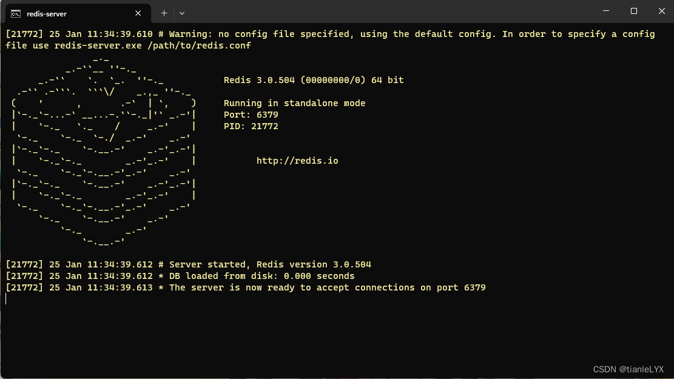The height and width of the screenshot is (379, 674).
Task: Select the minimize icon in the title bar
Action: pos(605,10)
